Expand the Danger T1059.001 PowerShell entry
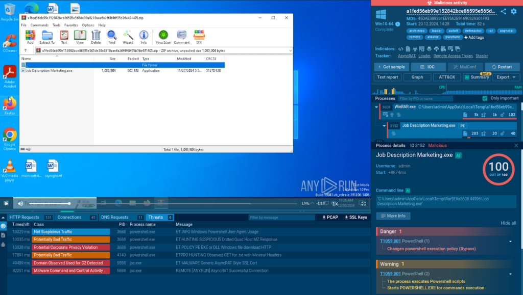Image resolution: width=523 pixels, height=295 pixels. click(x=510, y=241)
